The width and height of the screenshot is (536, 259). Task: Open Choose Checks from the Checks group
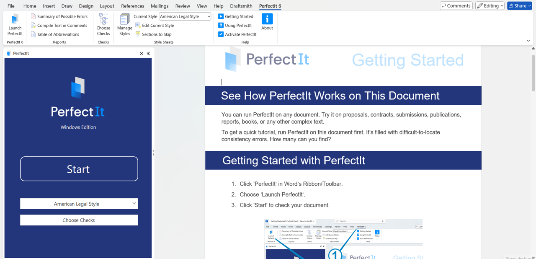103,25
